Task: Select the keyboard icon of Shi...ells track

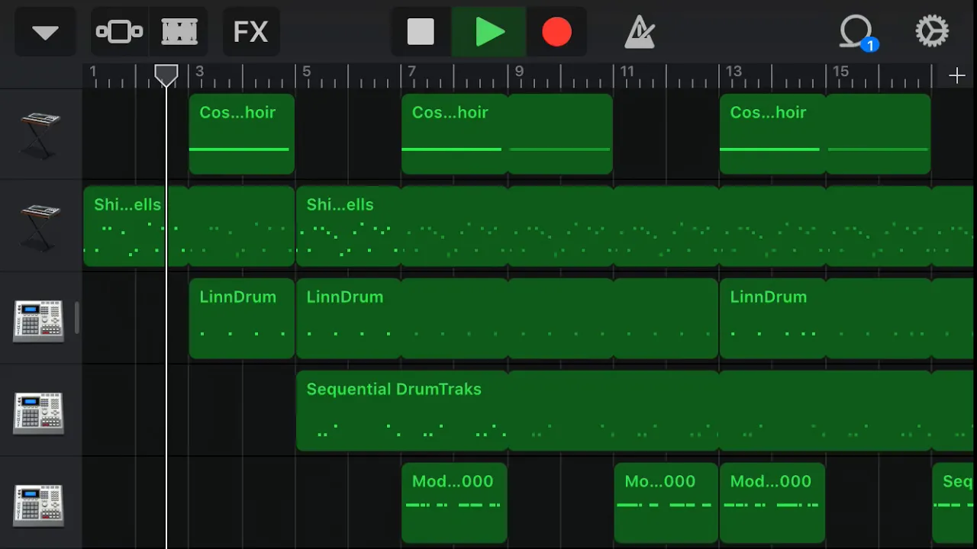Action: [x=40, y=226]
